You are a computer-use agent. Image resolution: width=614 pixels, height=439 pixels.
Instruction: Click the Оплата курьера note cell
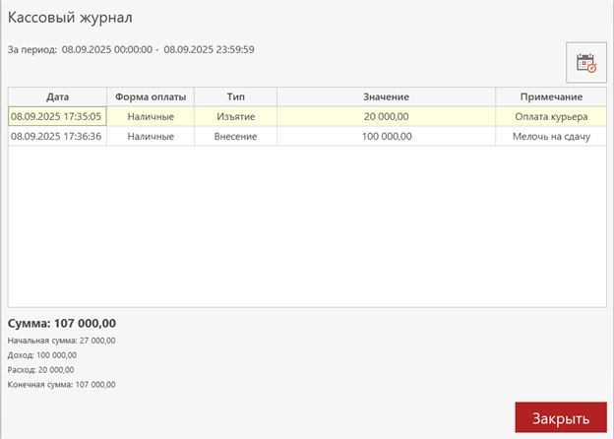tap(550, 116)
